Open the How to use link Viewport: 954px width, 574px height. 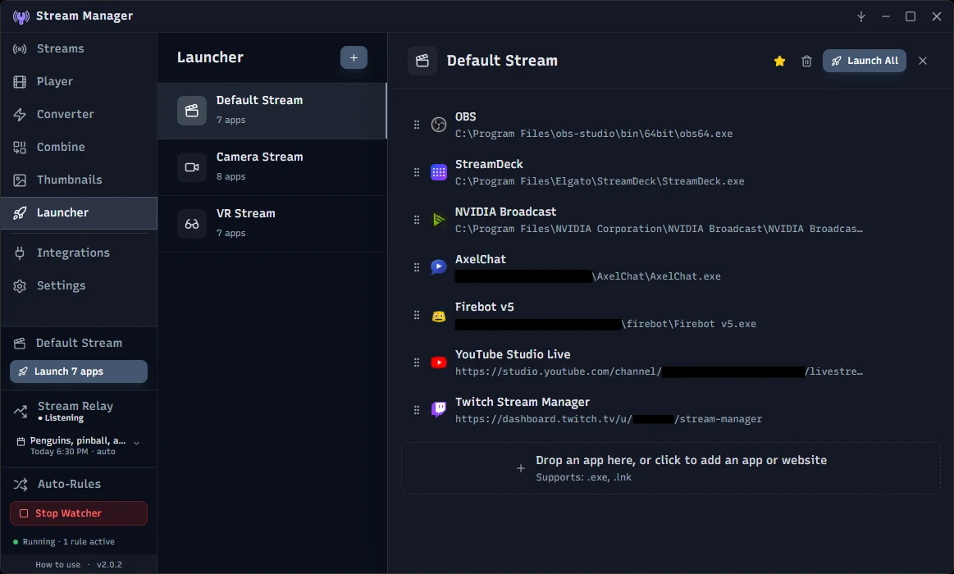[57, 564]
